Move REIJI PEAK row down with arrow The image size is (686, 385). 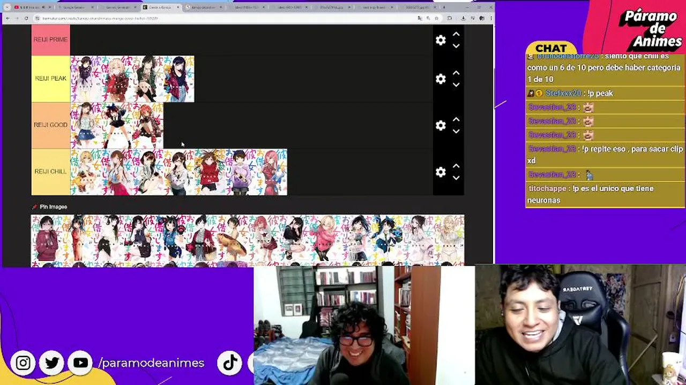tap(456, 85)
